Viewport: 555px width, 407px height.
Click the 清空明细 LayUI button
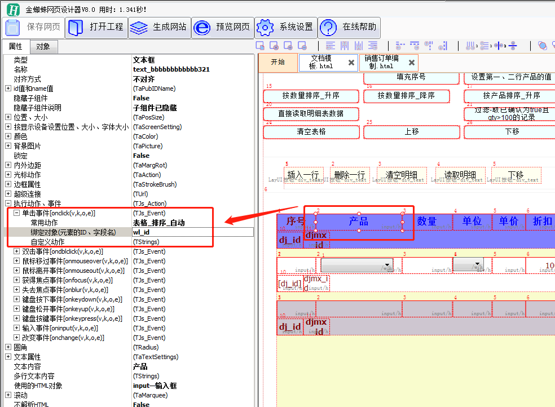401,175
